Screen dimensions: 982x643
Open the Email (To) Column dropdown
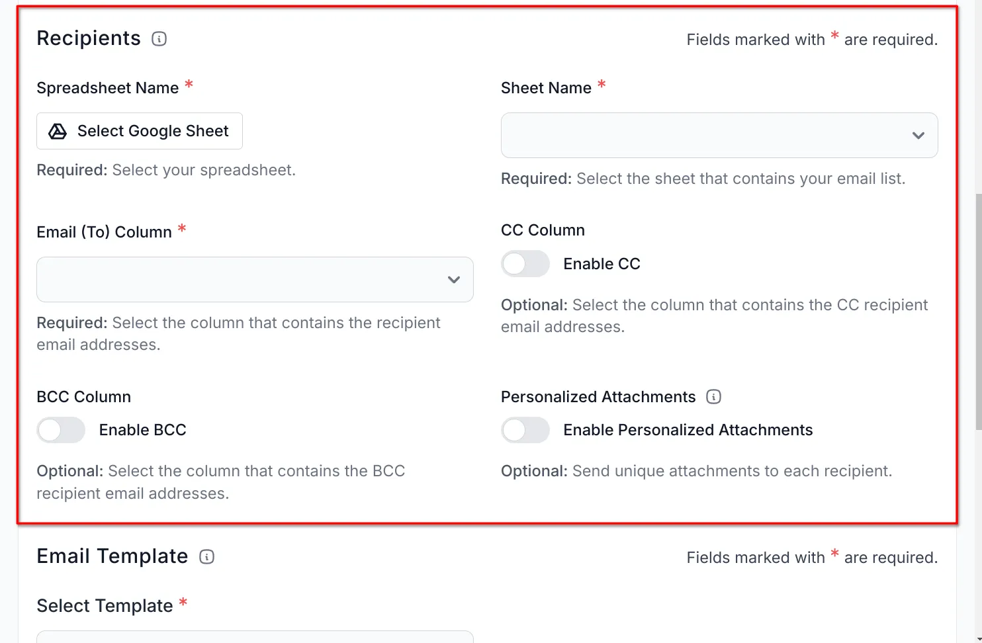(x=255, y=280)
